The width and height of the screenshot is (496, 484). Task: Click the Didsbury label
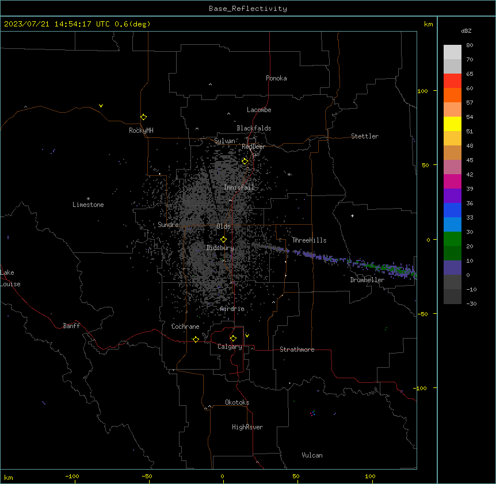(x=220, y=248)
